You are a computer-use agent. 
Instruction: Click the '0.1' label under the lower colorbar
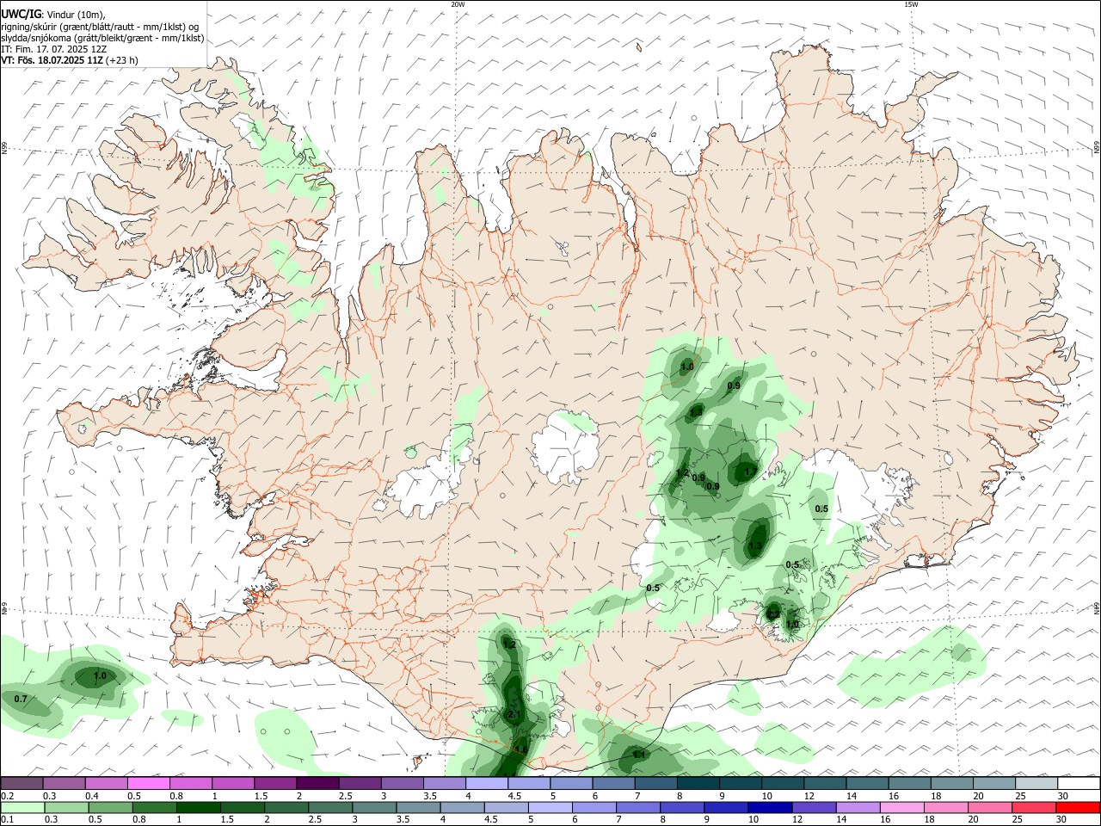7,820
